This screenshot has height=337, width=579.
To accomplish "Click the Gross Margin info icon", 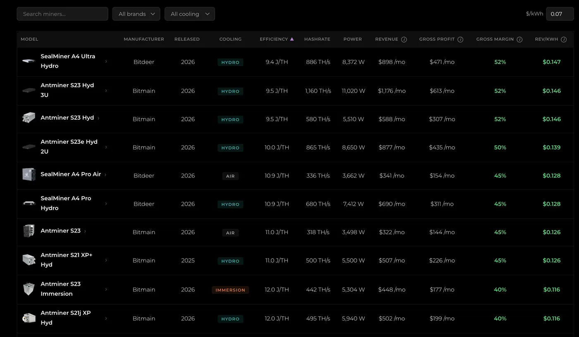I will point(519,39).
